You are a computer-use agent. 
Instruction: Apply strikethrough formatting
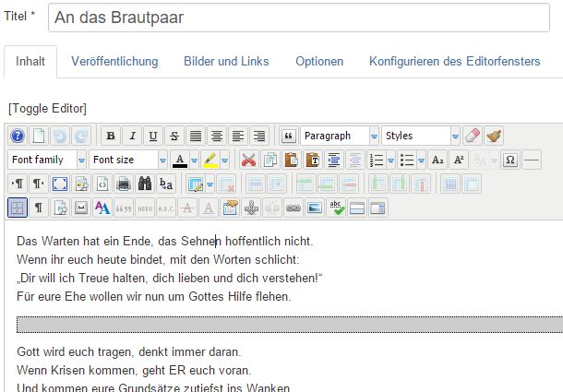(174, 137)
